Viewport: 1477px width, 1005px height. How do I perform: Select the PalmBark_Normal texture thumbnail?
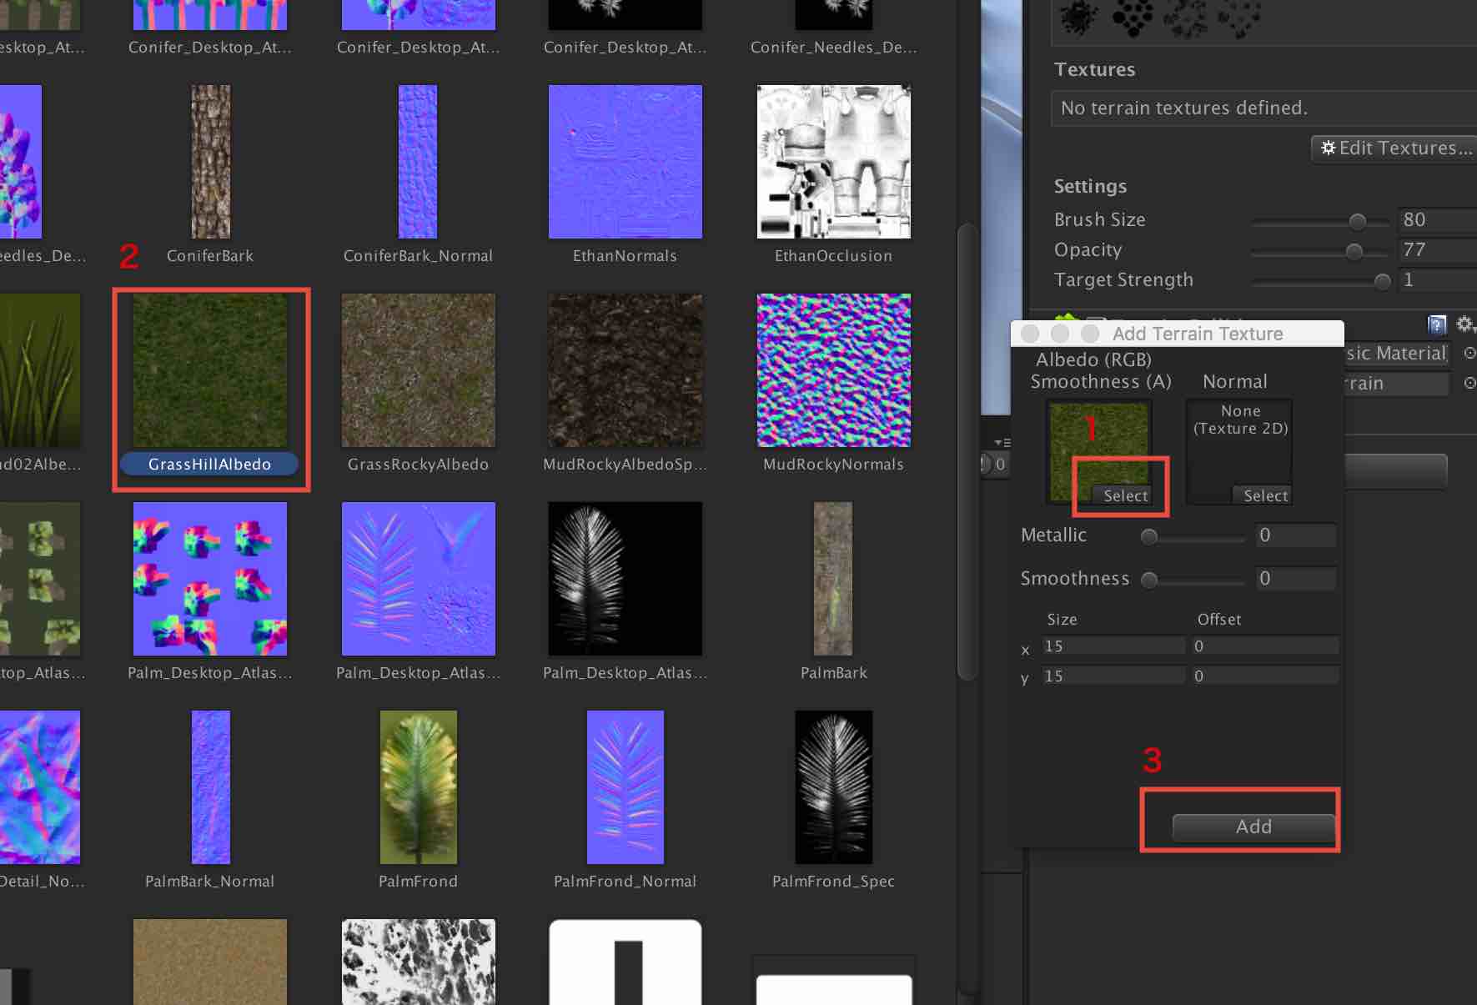point(210,787)
